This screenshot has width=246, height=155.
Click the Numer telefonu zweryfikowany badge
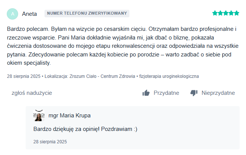point(87,14)
